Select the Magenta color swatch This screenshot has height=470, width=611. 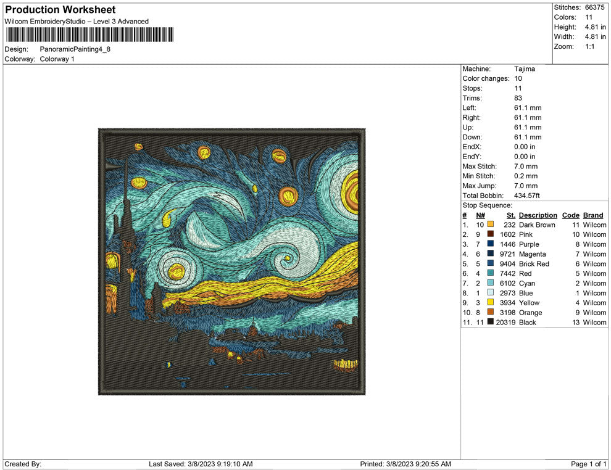[x=491, y=254]
